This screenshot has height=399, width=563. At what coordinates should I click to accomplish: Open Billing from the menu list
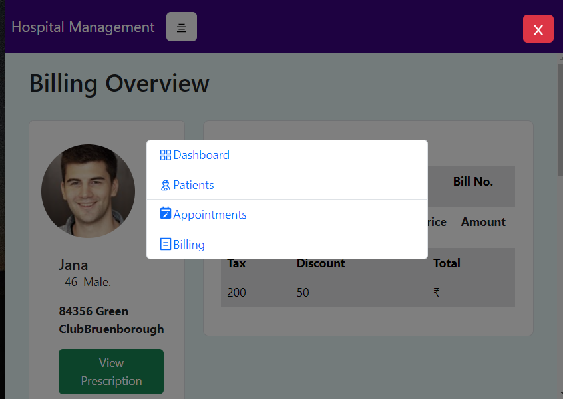[189, 244]
